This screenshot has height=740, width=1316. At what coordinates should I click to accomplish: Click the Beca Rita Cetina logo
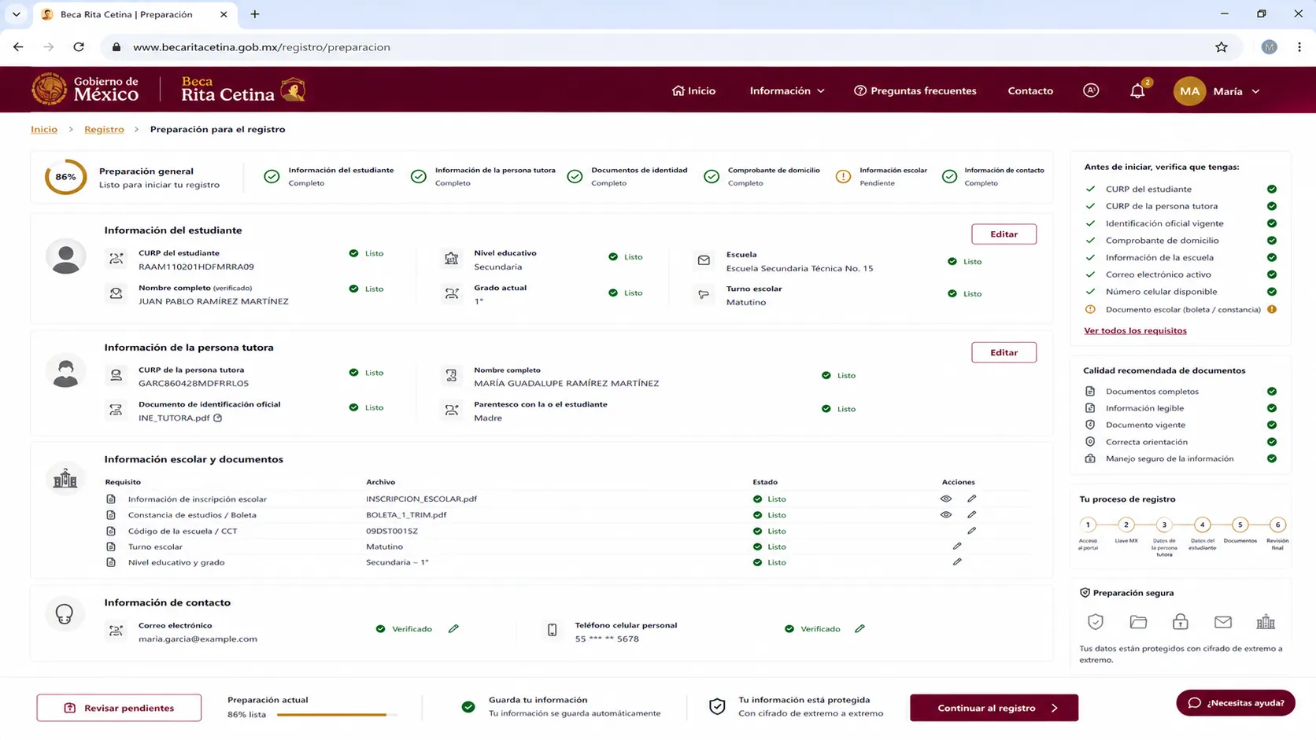click(x=242, y=90)
